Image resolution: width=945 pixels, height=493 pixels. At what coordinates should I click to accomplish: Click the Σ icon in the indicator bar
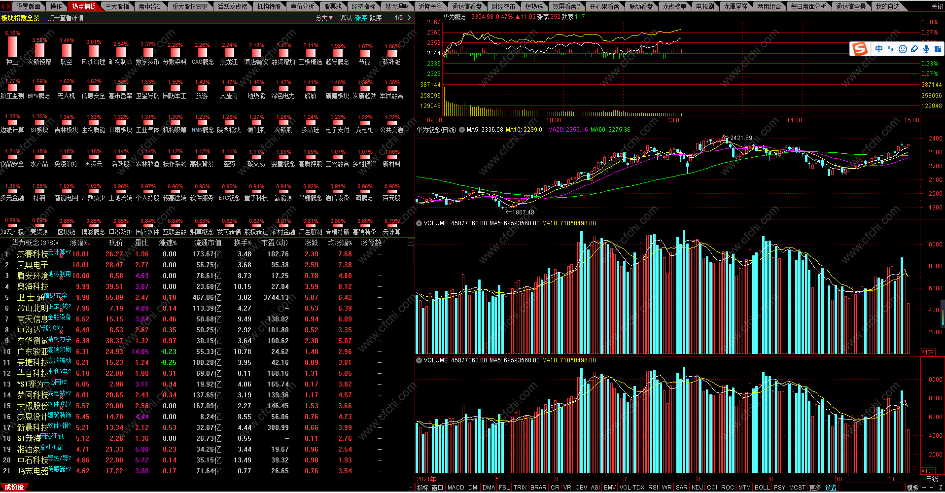pyautogui.click(x=941, y=488)
